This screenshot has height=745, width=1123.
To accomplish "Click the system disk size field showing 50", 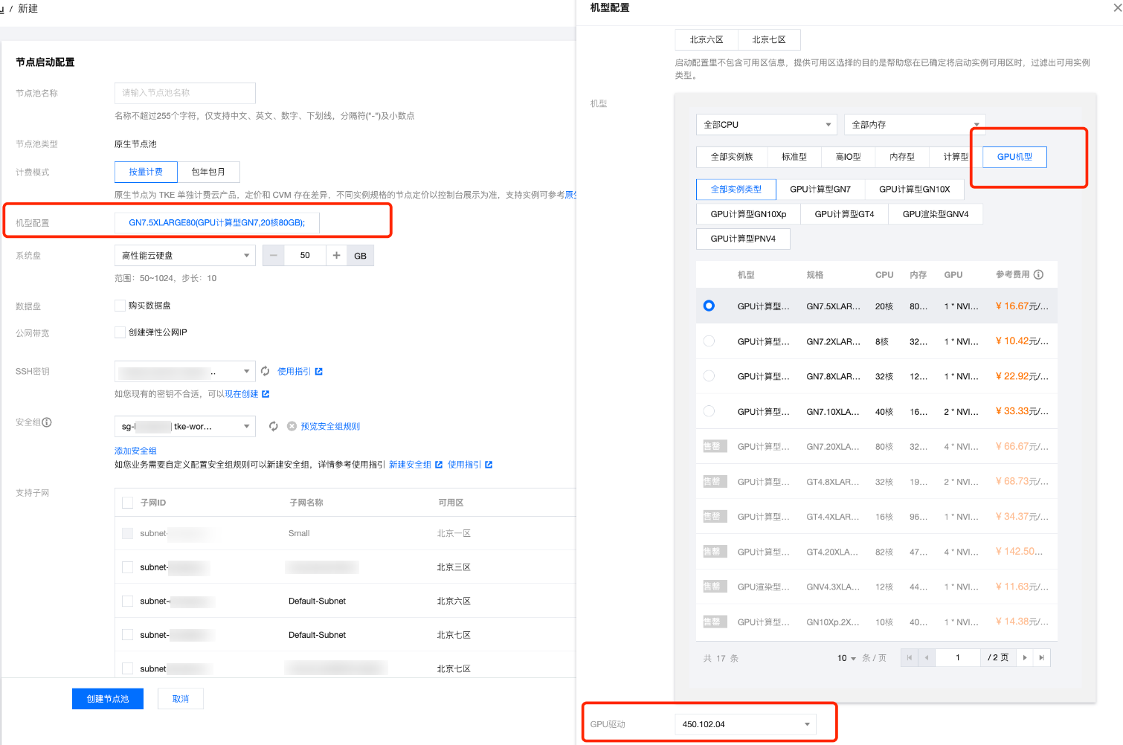I will click(305, 255).
